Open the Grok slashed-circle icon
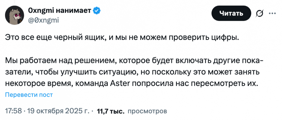The width and height of the screenshot is (282, 120). point(259,13)
